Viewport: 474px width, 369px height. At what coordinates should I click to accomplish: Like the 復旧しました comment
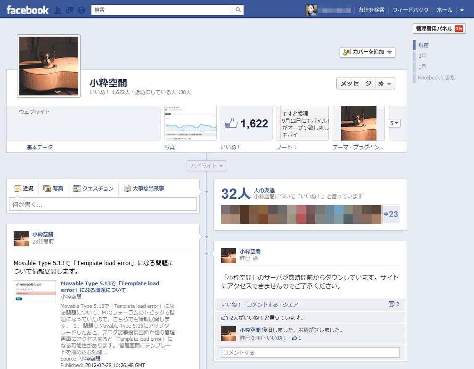click(276, 338)
